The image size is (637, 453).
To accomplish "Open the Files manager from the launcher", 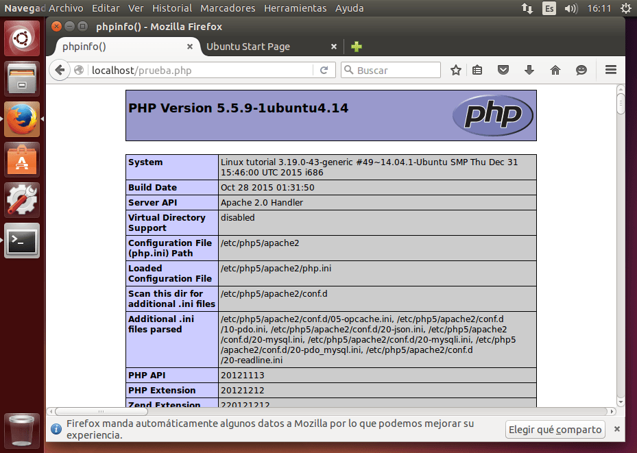I will point(22,79).
